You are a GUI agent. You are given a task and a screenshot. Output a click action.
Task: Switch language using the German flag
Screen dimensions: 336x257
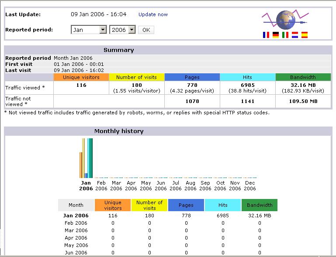tap(276, 35)
